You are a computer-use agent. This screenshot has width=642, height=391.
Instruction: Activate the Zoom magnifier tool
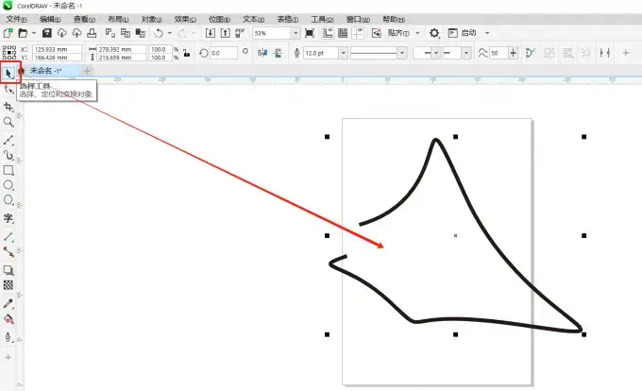tap(8, 122)
